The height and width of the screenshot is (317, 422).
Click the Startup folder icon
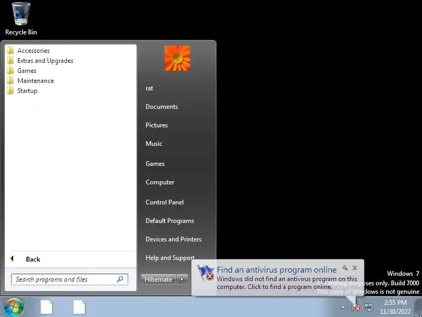pos(10,90)
